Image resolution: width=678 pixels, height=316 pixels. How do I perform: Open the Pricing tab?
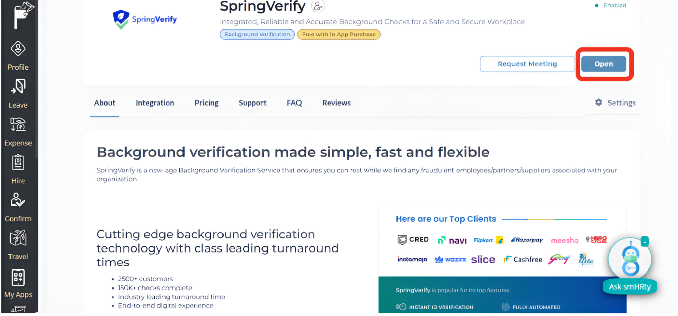tap(206, 103)
